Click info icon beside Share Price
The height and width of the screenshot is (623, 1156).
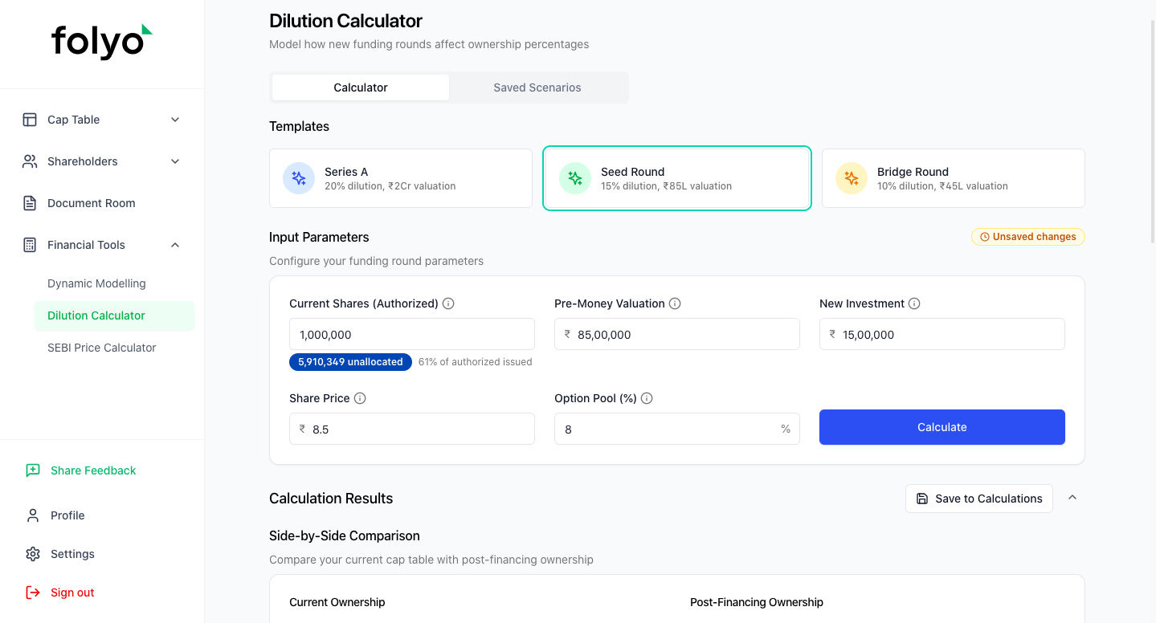point(360,398)
